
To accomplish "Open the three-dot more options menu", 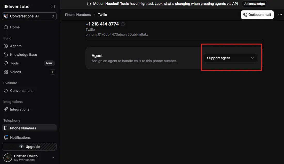I will pos(280,15).
